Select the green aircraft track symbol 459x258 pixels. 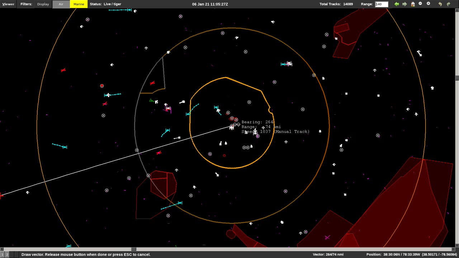151,101
